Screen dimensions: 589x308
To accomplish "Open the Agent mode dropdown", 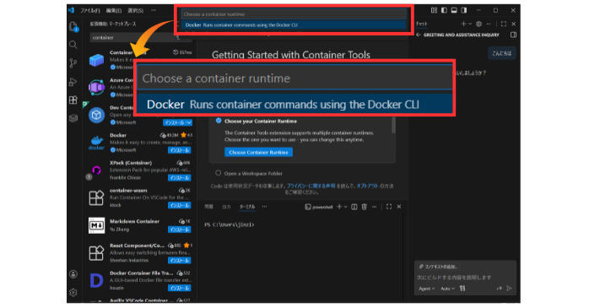I will coord(427,289).
